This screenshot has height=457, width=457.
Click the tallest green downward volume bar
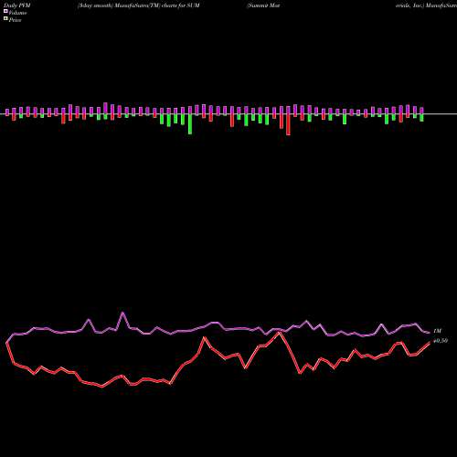pyautogui.click(x=190, y=124)
